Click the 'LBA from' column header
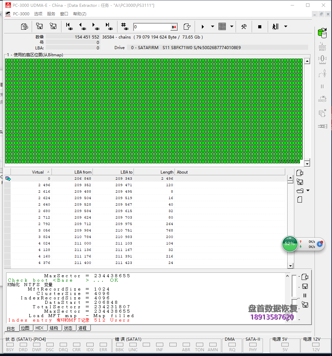332x356 pixels. coord(83,172)
